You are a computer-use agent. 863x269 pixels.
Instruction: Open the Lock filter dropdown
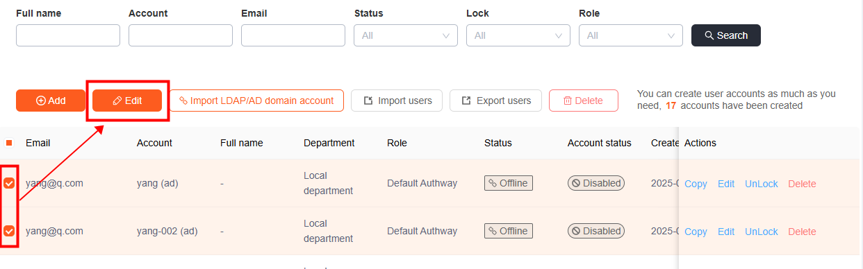[x=518, y=35]
